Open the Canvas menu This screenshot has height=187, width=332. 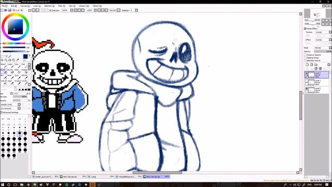(25, 6)
